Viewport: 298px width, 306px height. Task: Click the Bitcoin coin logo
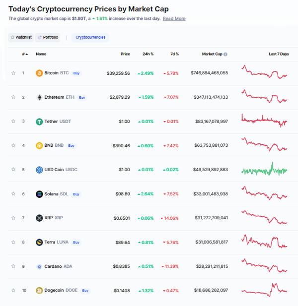[x=39, y=73]
